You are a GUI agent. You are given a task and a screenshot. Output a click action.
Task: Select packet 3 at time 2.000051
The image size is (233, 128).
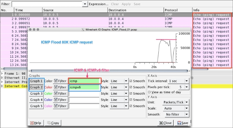(x=116, y=23)
